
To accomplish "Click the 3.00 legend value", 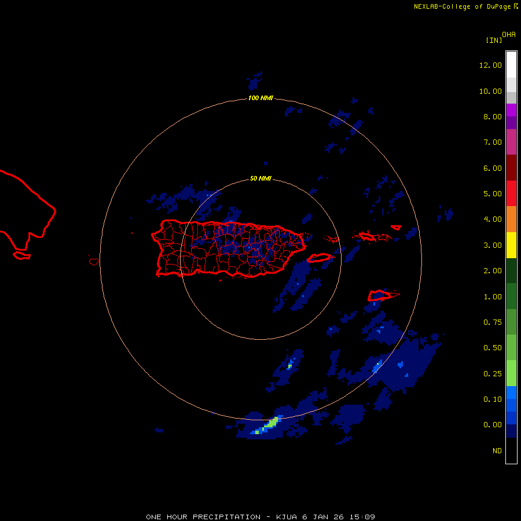I will coord(493,245).
